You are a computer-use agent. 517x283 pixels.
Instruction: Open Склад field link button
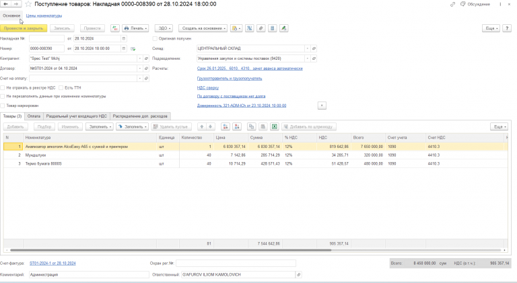click(x=314, y=48)
